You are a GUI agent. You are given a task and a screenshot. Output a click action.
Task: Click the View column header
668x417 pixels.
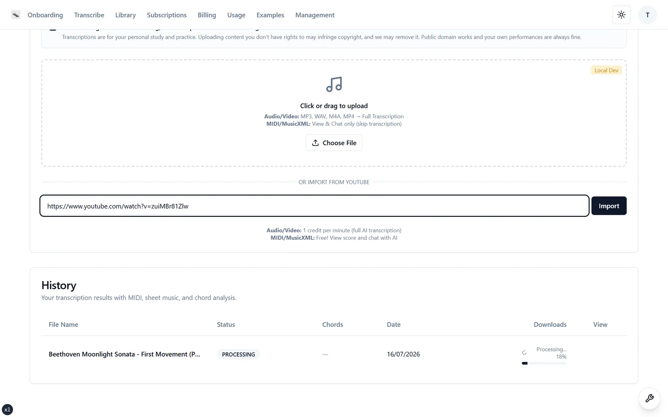pos(600,324)
